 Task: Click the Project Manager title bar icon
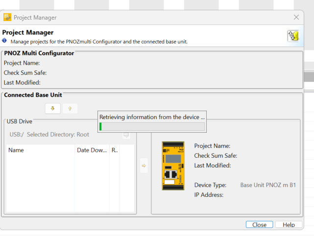(7, 17)
